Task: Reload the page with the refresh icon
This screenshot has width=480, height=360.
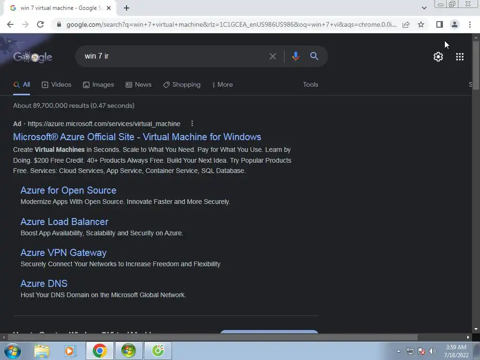Action: pyautogui.click(x=40, y=24)
